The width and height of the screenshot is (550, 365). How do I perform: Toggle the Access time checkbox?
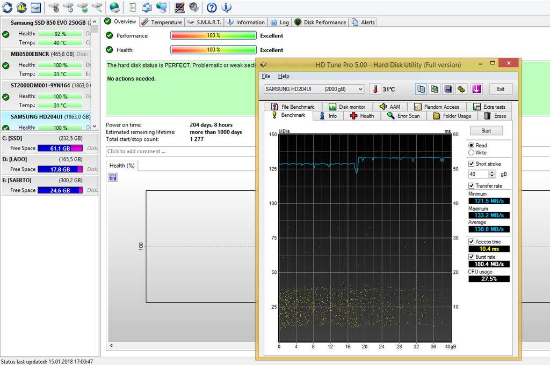coord(471,242)
